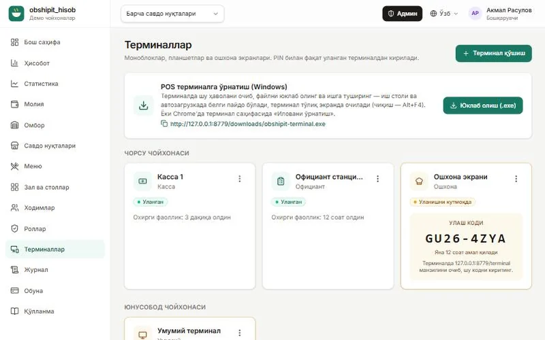Open Бош саҳифа dashboard icon
Image resolution: width=545 pixels, height=340 pixels.
pos(14,42)
